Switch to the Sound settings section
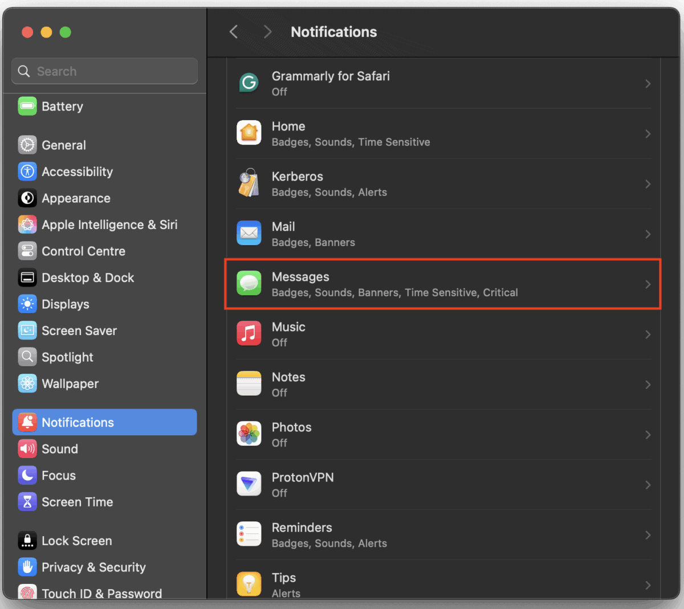The image size is (684, 609). (x=59, y=449)
